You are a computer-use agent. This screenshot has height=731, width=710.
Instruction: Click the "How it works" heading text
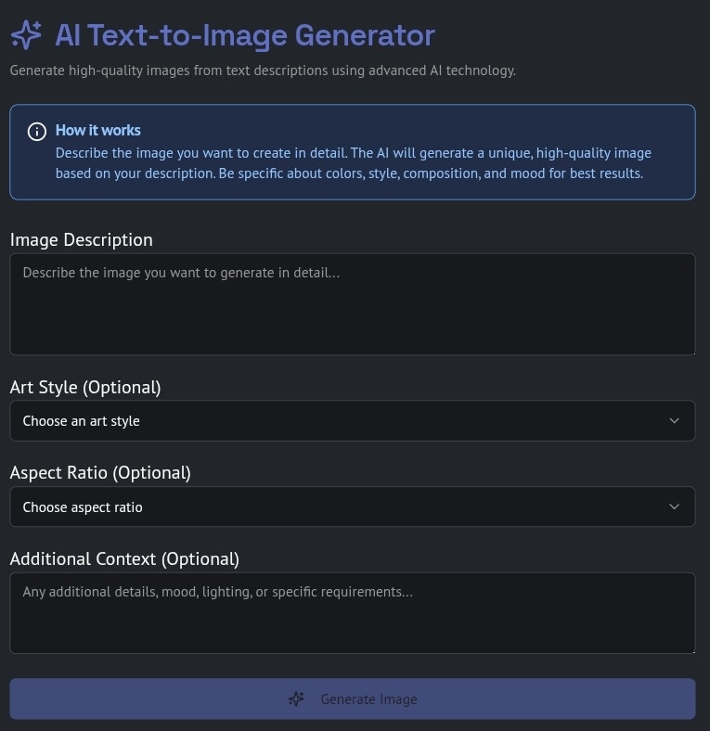(x=98, y=130)
